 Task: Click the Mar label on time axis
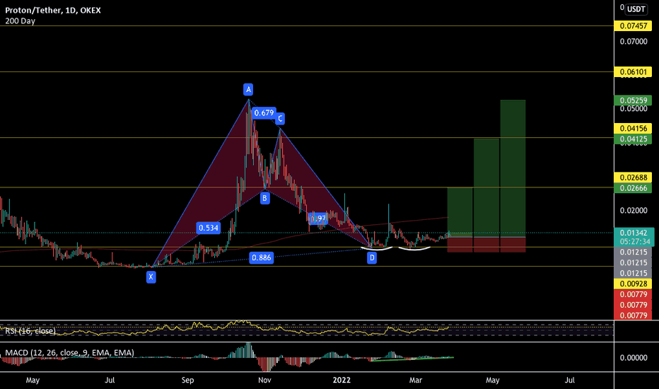point(415,381)
